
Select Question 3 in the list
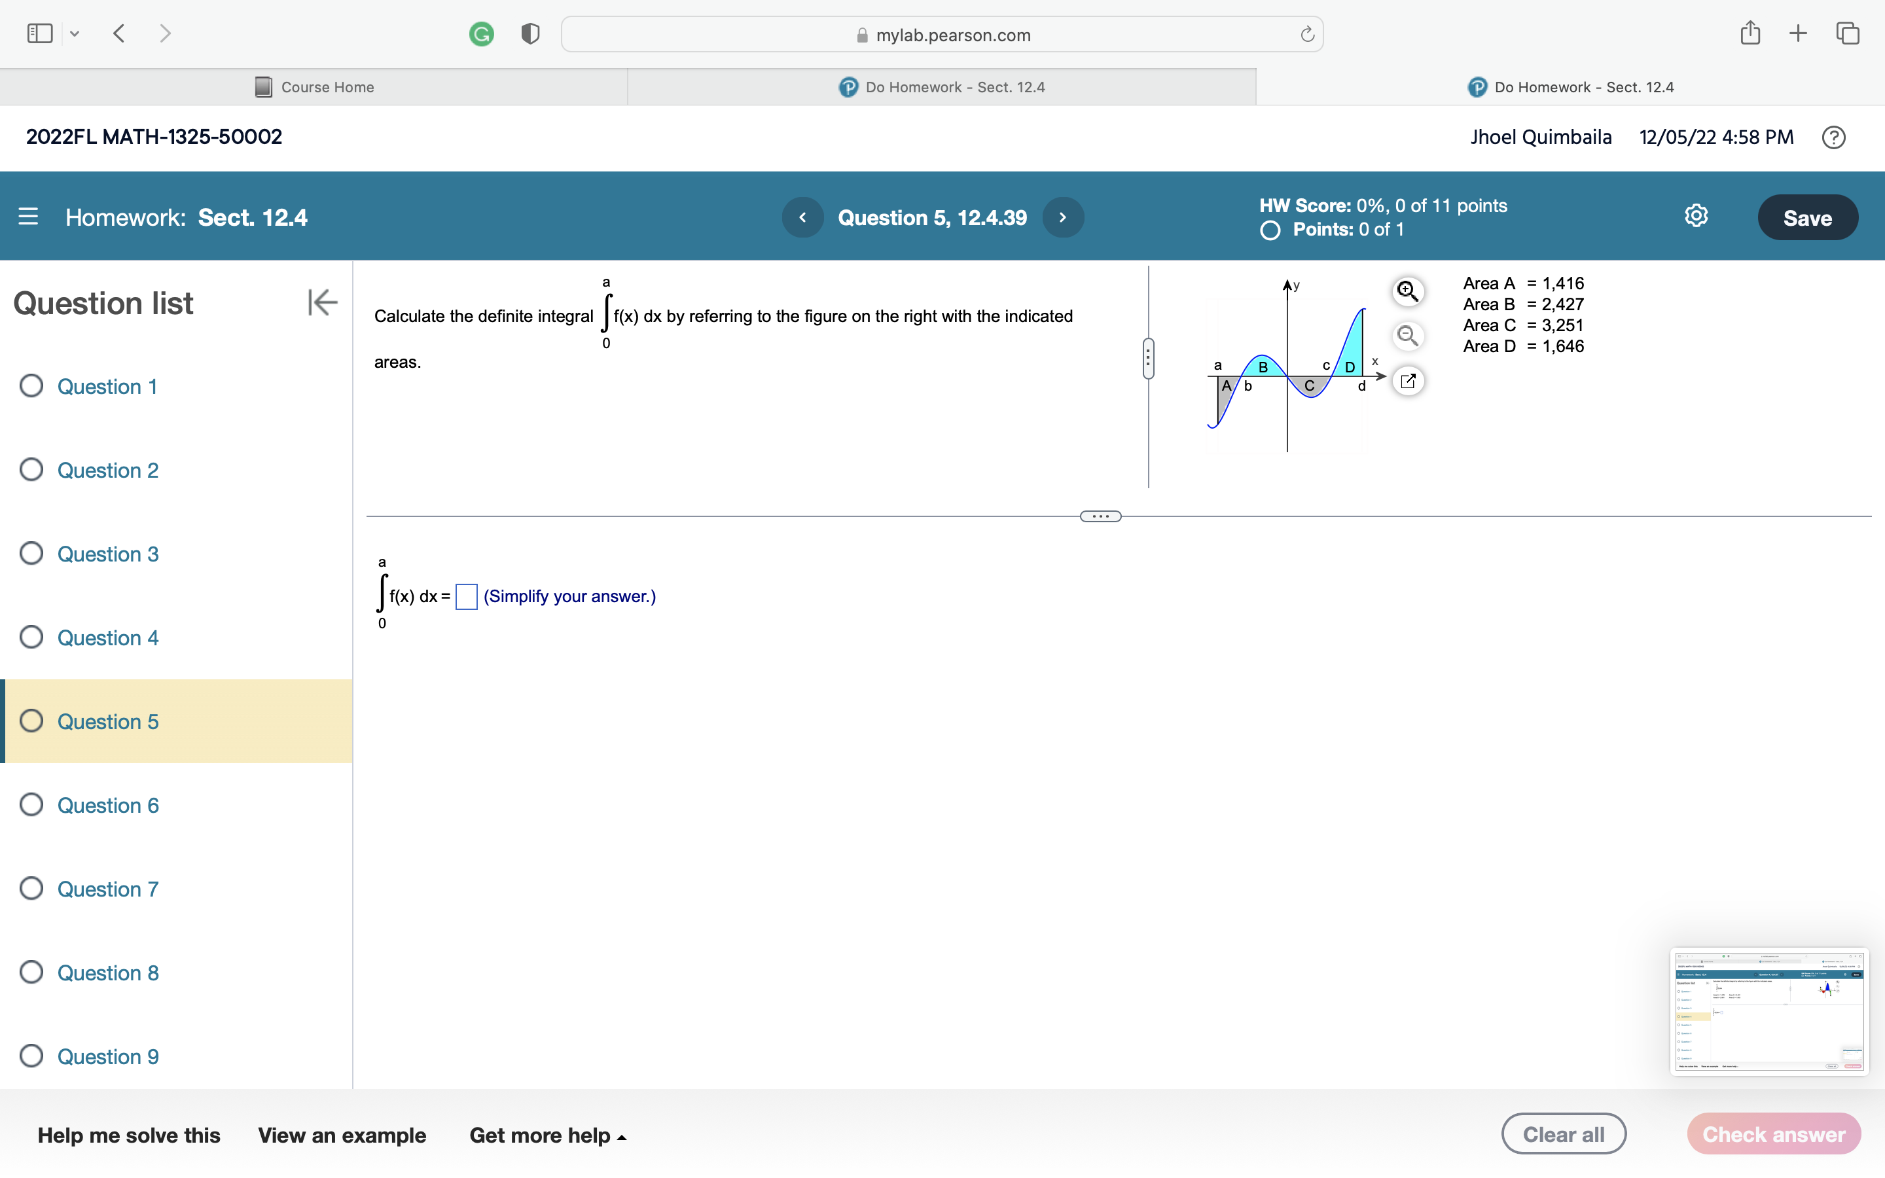tap(107, 554)
